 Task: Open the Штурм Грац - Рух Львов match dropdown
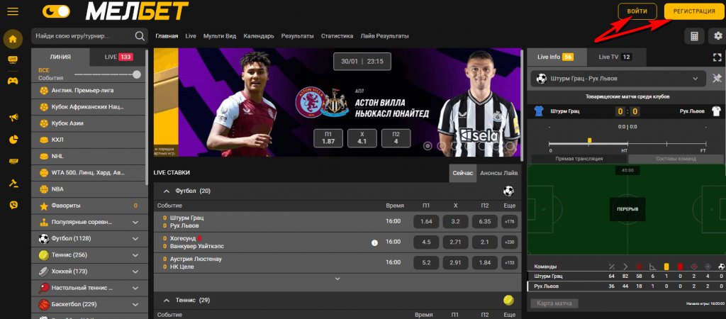(618, 79)
